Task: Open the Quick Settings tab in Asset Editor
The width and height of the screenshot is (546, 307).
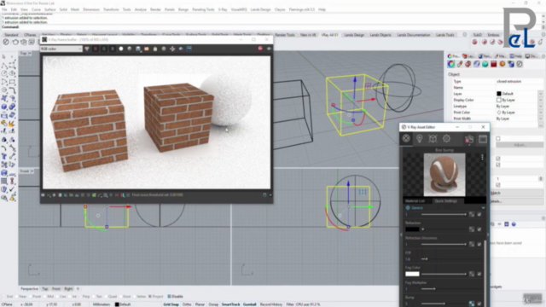Action: [x=445, y=201]
